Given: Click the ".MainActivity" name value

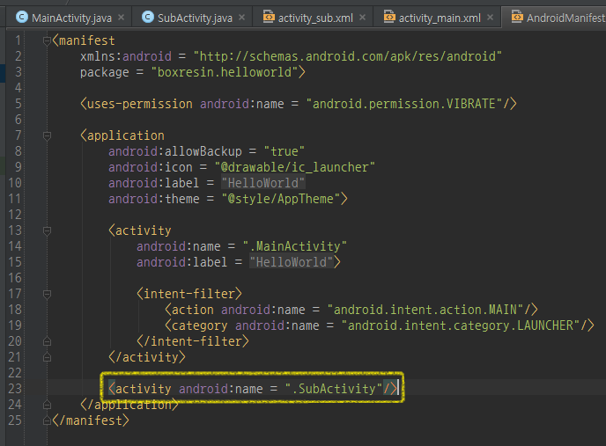Looking at the screenshot, I should coord(294,246).
